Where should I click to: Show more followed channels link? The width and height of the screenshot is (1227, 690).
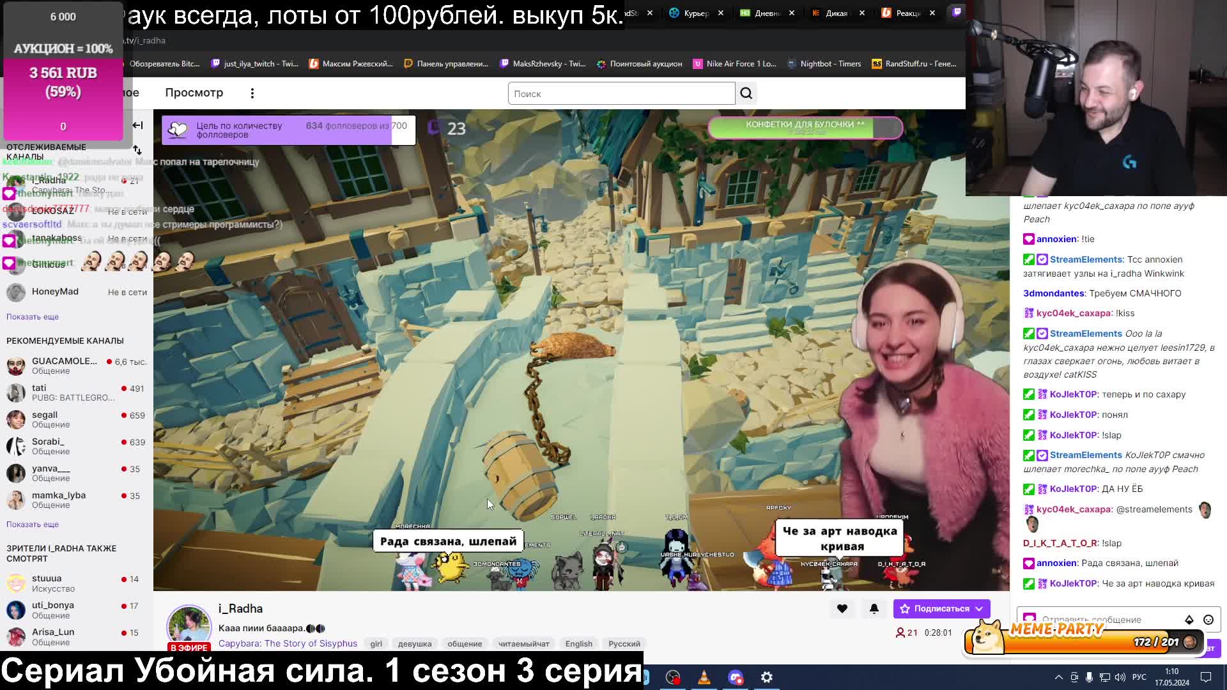33,317
